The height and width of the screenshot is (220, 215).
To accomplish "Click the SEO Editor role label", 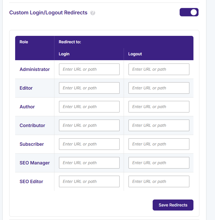I will point(31,181).
